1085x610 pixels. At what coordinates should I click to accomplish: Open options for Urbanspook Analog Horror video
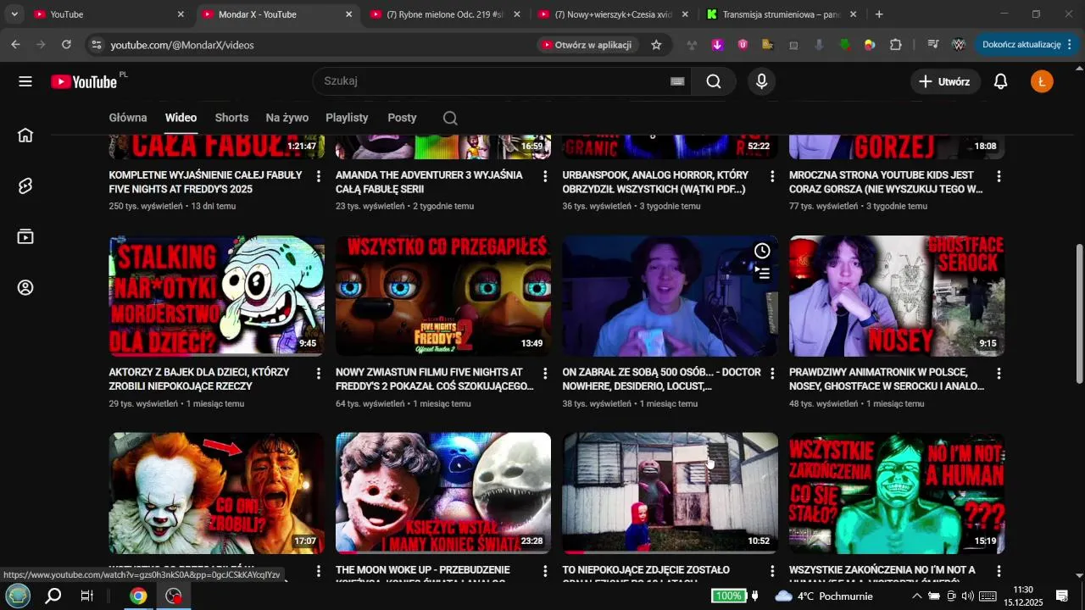pyautogui.click(x=772, y=176)
